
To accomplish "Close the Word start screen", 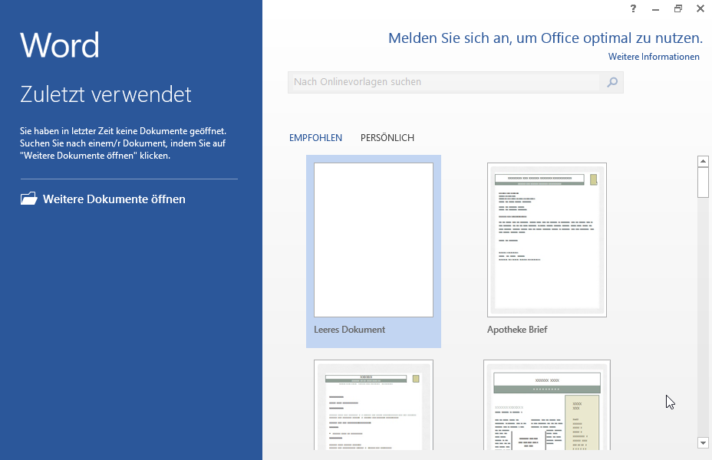I will point(700,8).
